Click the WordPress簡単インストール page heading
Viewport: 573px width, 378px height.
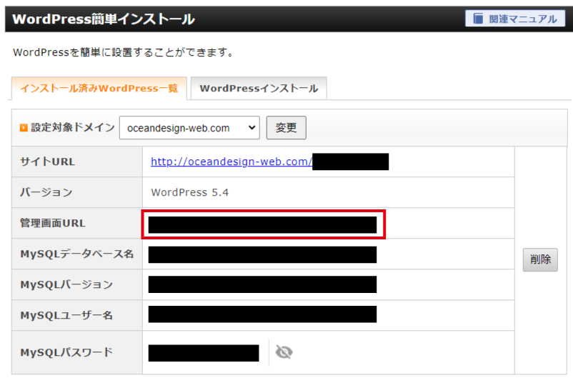tap(104, 19)
